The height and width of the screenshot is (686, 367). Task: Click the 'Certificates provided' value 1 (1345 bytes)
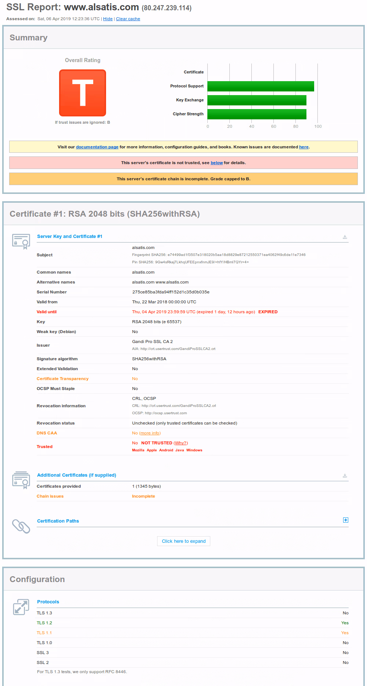pos(146,486)
